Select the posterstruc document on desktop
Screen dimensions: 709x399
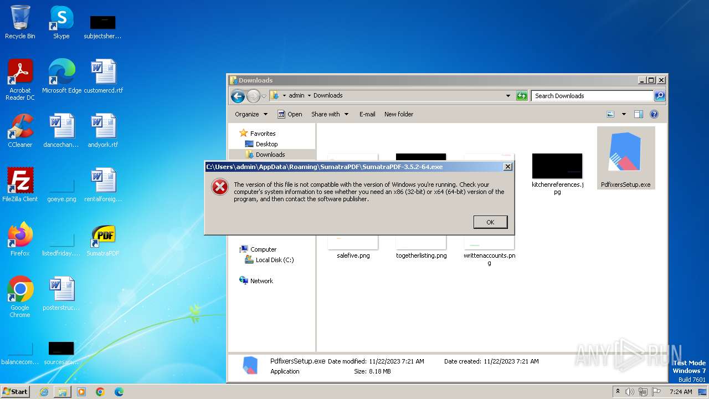click(x=61, y=294)
